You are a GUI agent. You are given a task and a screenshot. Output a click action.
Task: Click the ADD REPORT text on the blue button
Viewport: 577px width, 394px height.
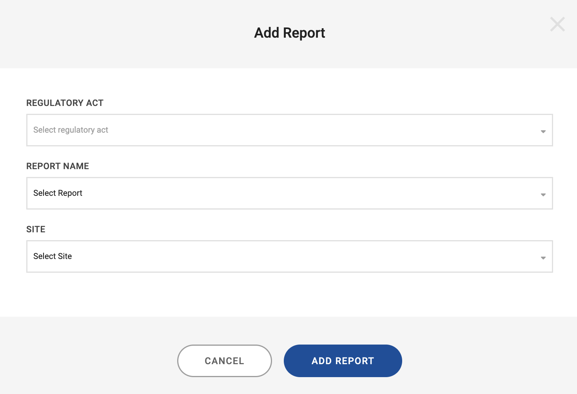343,361
